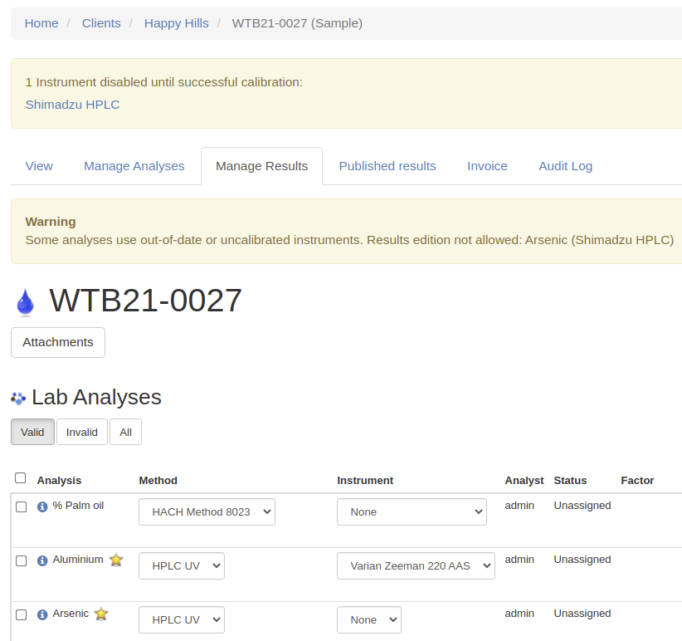The width and height of the screenshot is (682, 641).
Task: Select the Aluminium row checkbox
Action: point(22,560)
